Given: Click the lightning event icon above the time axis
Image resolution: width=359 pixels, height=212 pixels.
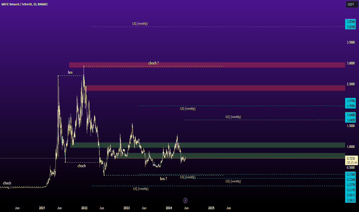Looking at the screenshot, I should point(185,200).
